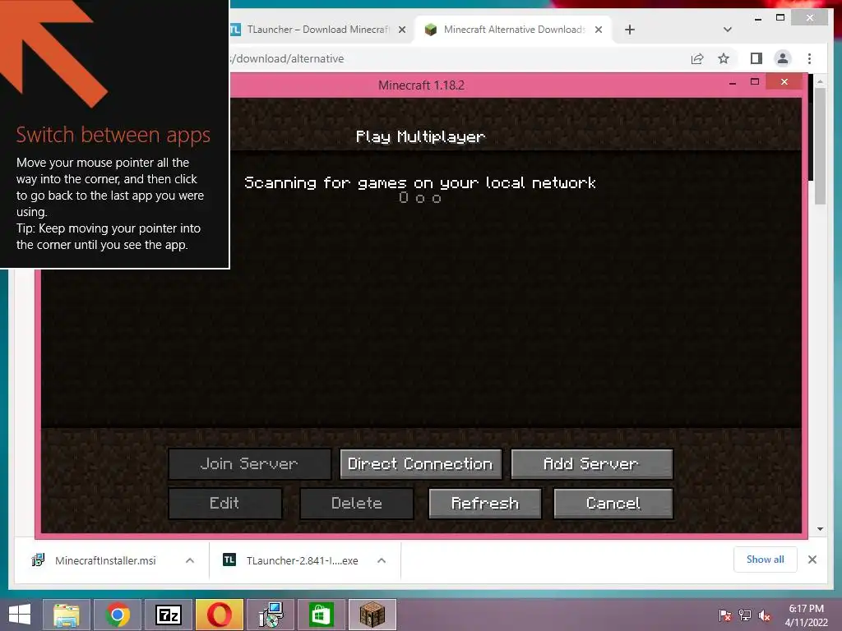The width and height of the screenshot is (842, 631).
Task: Close the TLauncher browser tab
Action: tap(401, 30)
